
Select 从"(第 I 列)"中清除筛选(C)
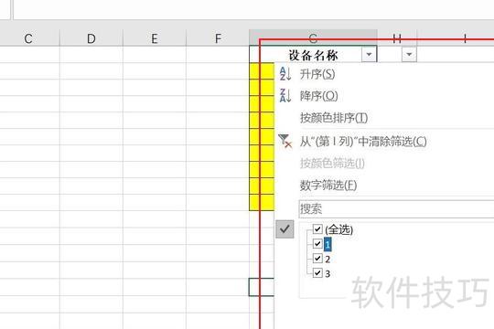[x=363, y=142]
